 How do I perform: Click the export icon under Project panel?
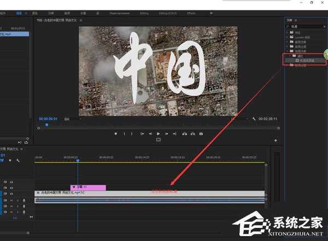coord(26,143)
